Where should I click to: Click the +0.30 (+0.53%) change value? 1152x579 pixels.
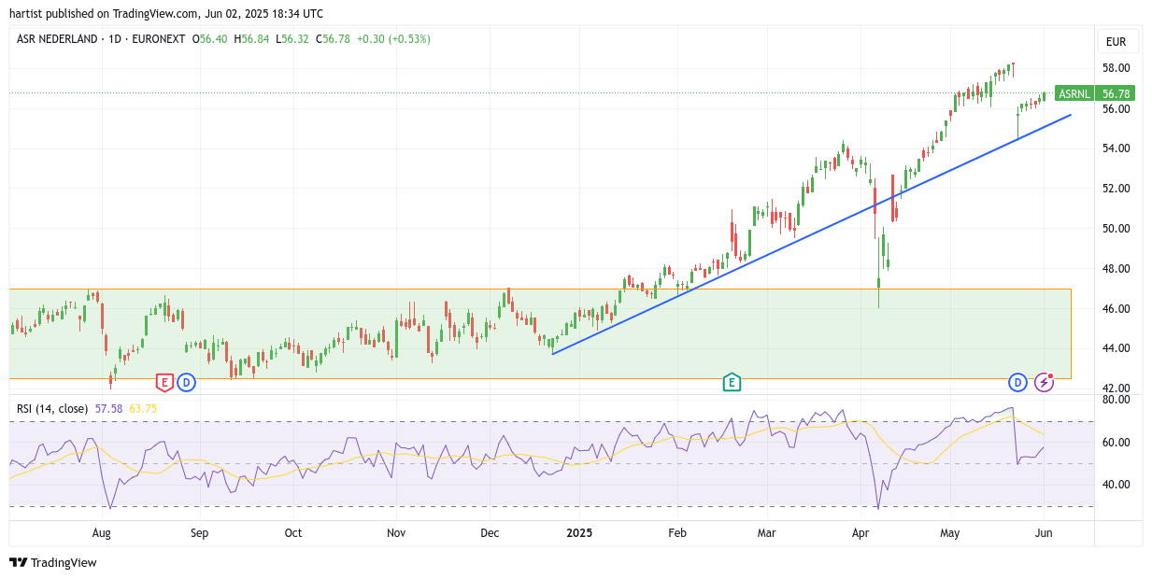393,39
